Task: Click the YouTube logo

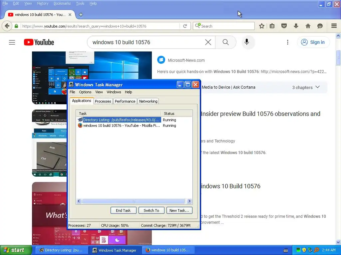Action: pos(39,42)
